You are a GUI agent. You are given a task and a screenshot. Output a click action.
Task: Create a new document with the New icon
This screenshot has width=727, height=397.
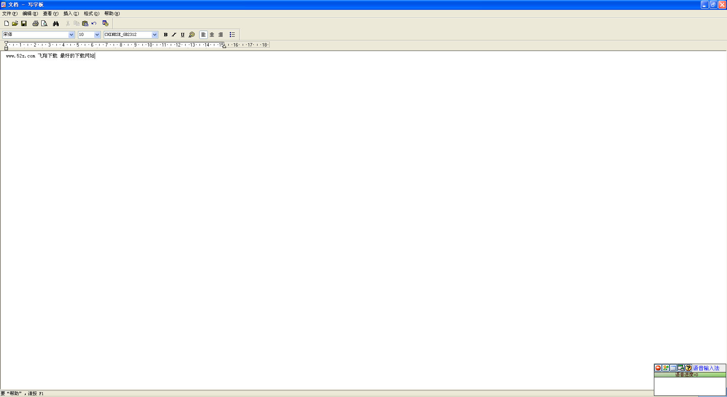click(x=6, y=23)
